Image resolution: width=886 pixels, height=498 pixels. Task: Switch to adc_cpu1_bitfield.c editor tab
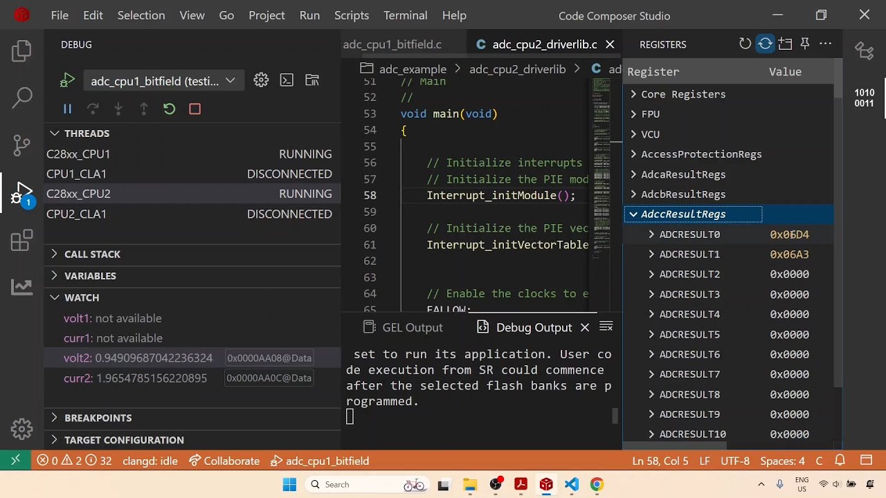(x=392, y=44)
